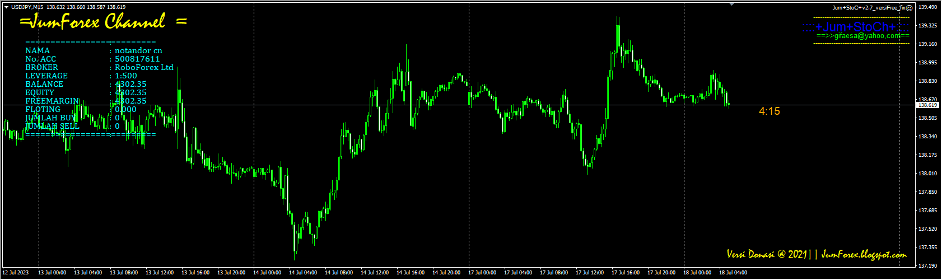This screenshot has height=280, width=942.
Task: Click the EQUITY label
Action: (x=40, y=92)
